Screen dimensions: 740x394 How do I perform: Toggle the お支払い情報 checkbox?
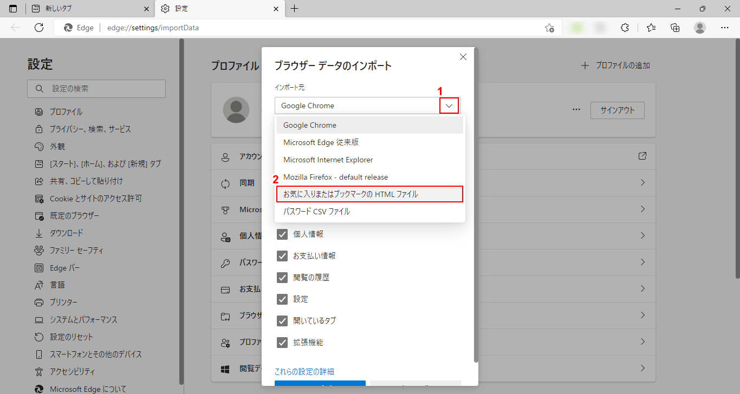click(x=282, y=256)
